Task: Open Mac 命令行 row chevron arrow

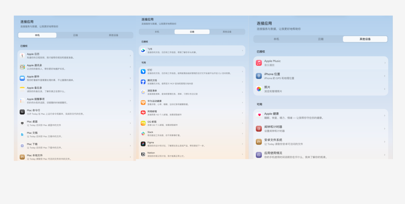Action: pyautogui.click(x=130, y=112)
